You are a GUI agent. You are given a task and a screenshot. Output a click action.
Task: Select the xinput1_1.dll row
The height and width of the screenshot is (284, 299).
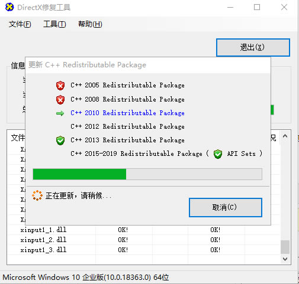[x=144, y=230]
